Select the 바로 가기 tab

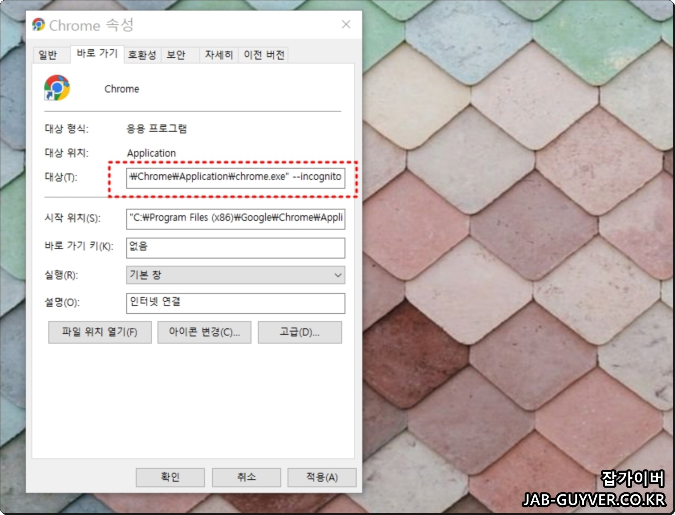(x=97, y=54)
